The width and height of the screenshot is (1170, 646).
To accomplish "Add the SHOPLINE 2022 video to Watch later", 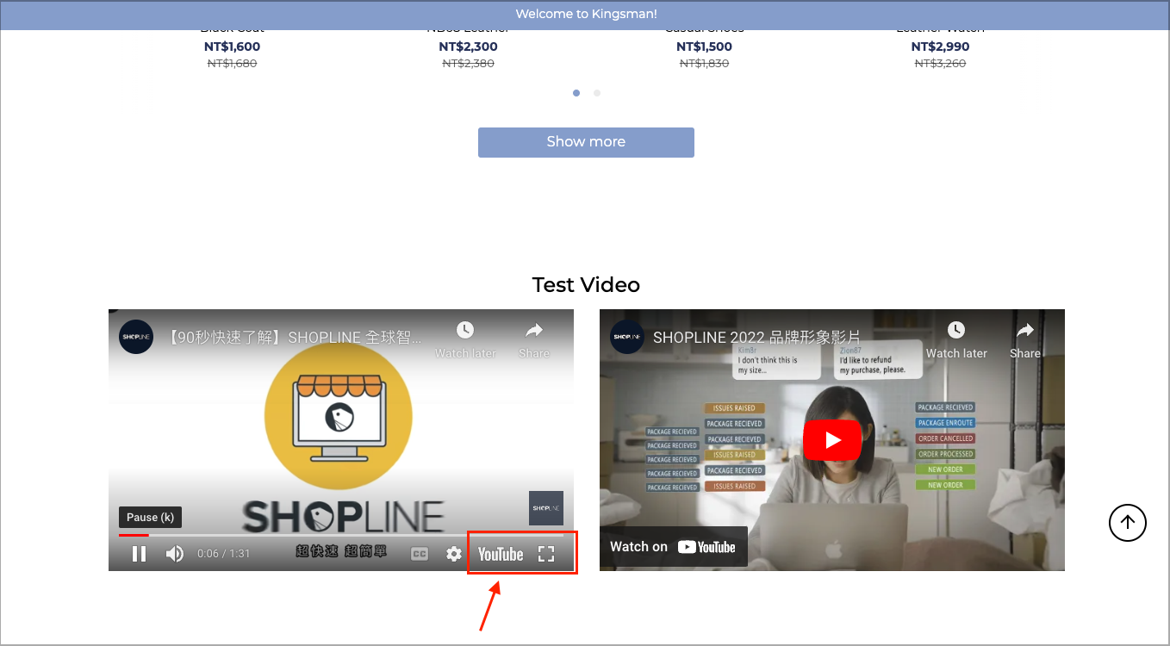I will [x=956, y=340].
